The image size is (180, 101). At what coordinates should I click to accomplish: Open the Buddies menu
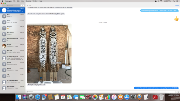(x=28, y=1)
